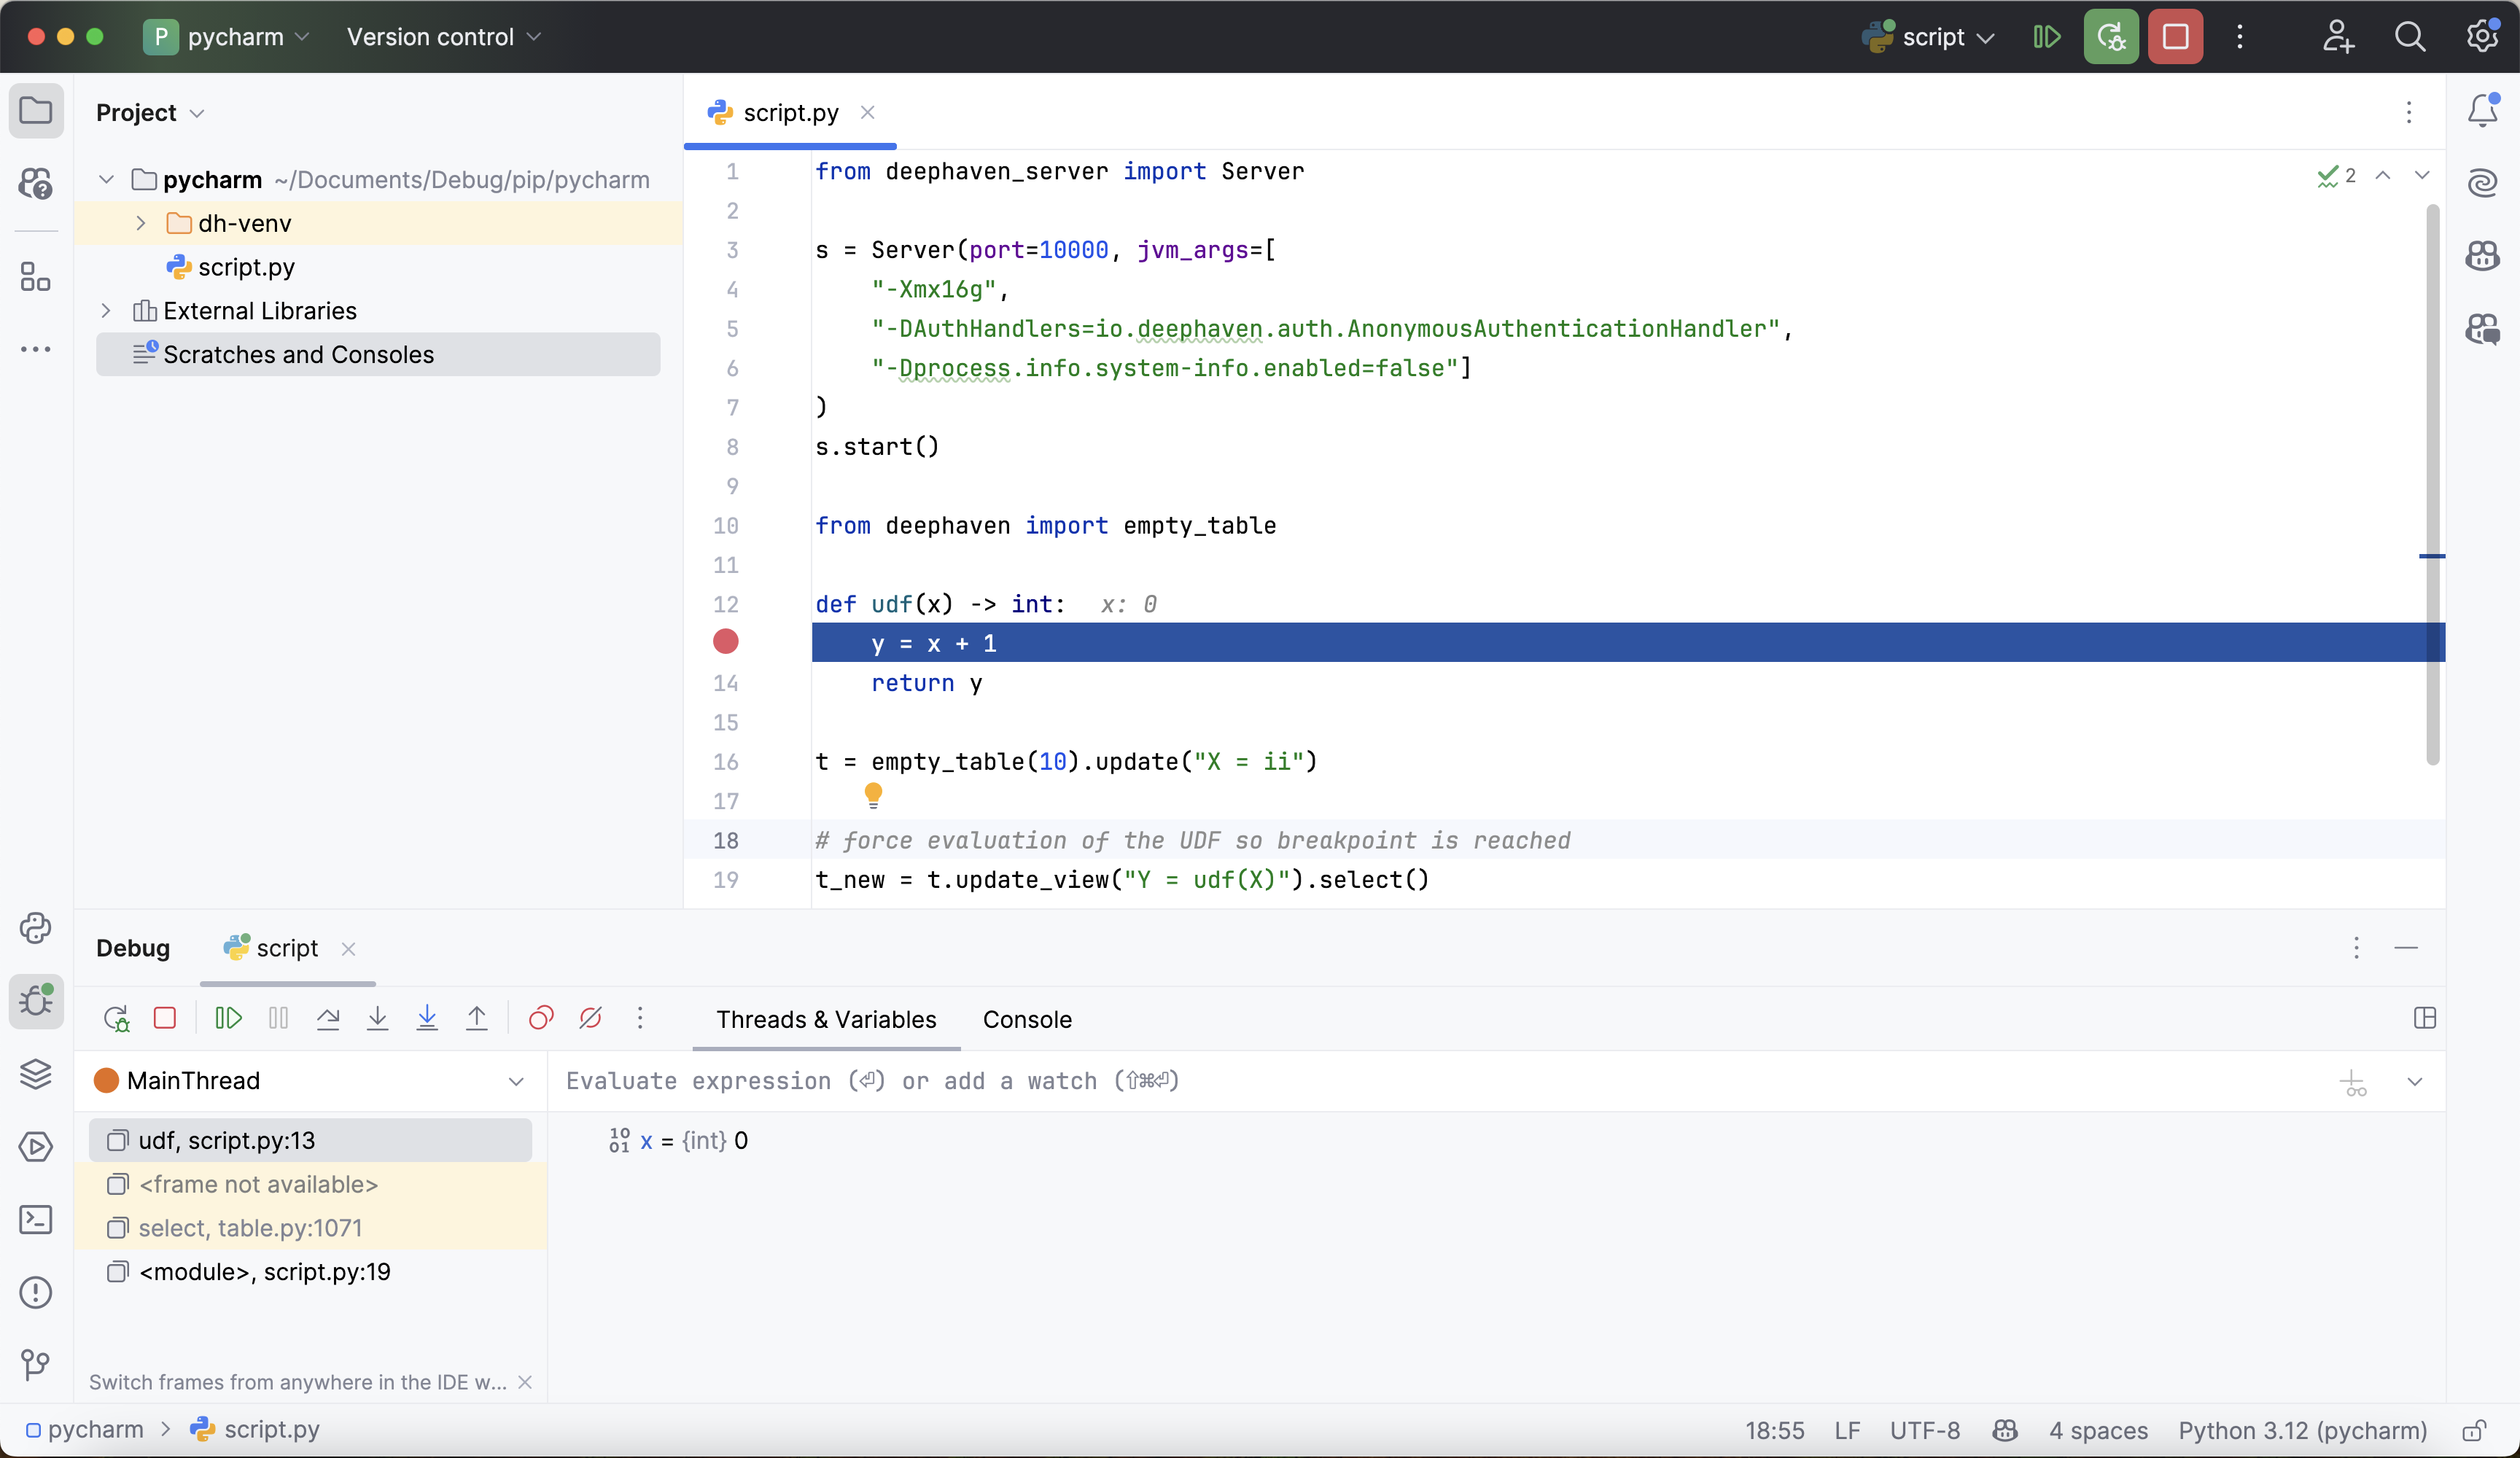Click the 4 spaces indent setting

[2098, 1430]
